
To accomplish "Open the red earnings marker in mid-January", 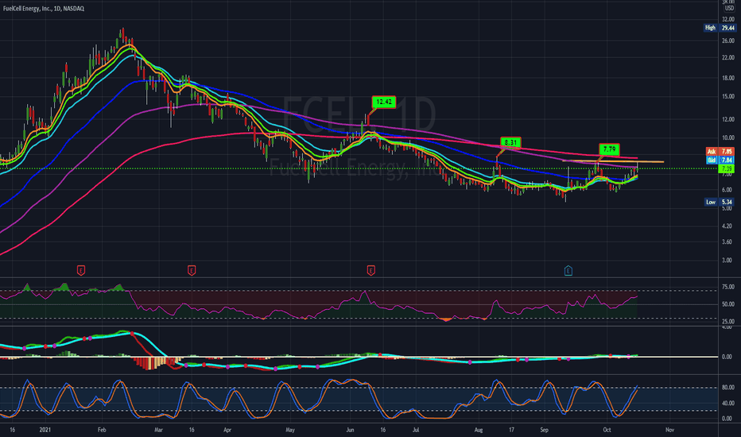I will (x=81, y=271).
